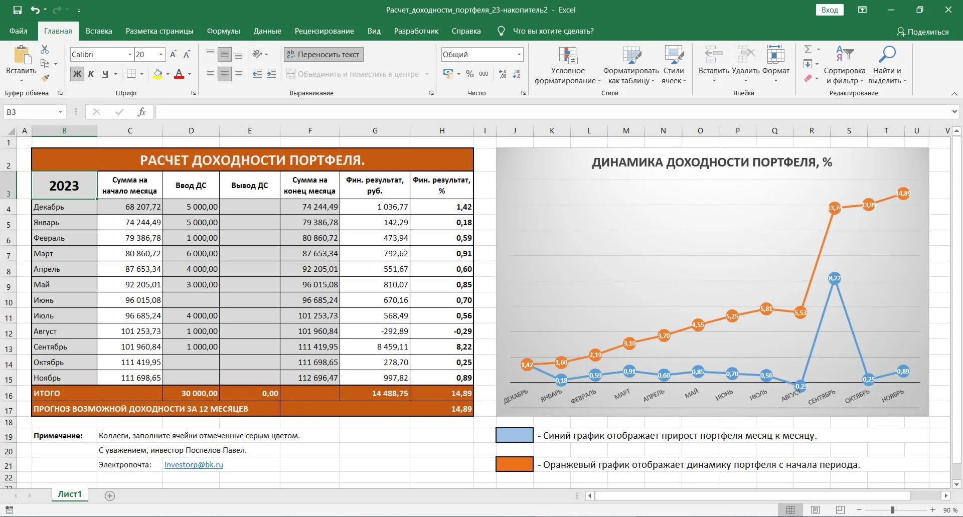This screenshot has width=963, height=517.
Task: Switch to the Формулы ribbon tab
Action: pyautogui.click(x=223, y=31)
